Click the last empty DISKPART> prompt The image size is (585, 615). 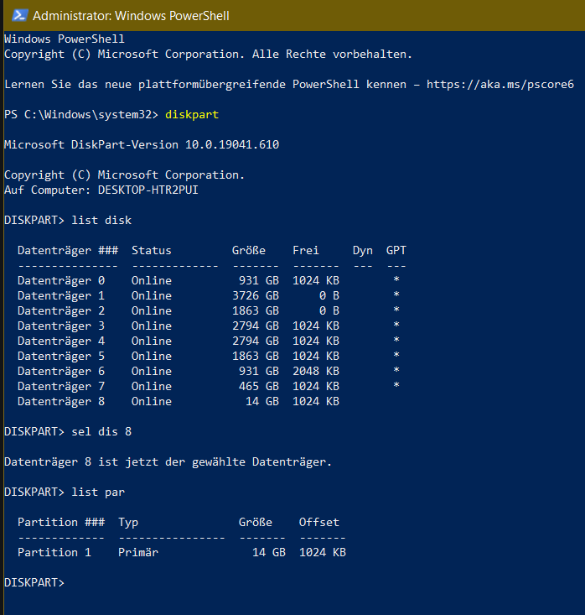tap(34, 582)
